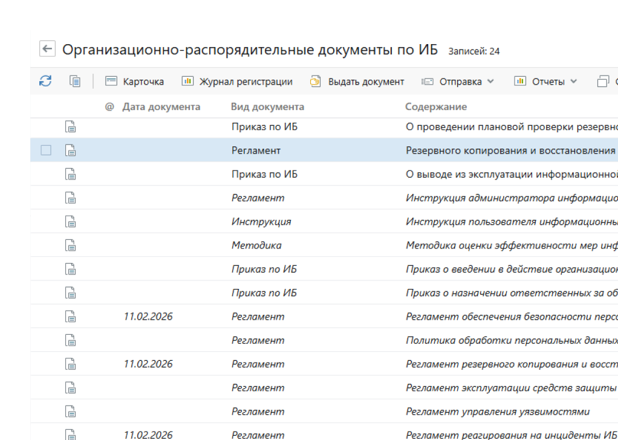
Task: Click 'Инструкция' document type cell
Action: pos(261,221)
